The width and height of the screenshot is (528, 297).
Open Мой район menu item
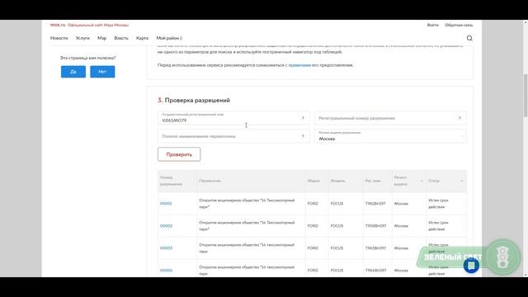click(x=169, y=38)
